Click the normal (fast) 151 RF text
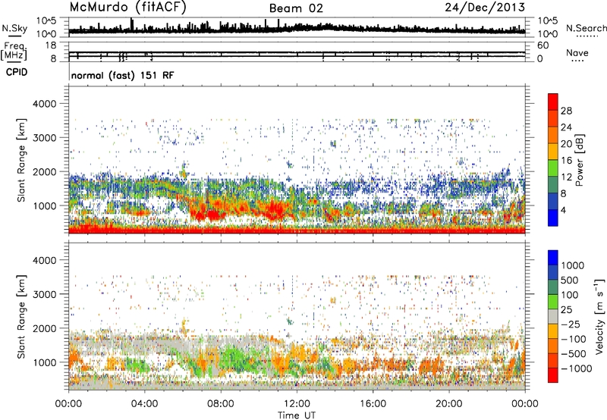Screen dimensions: 607x420 (x=123, y=75)
